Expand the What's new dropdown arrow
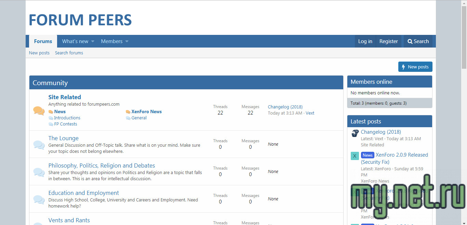This screenshot has height=225, width=467. tap(93, 41)
